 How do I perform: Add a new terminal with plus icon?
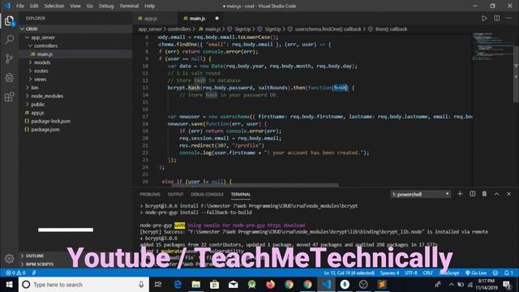(x=460, y=194)
